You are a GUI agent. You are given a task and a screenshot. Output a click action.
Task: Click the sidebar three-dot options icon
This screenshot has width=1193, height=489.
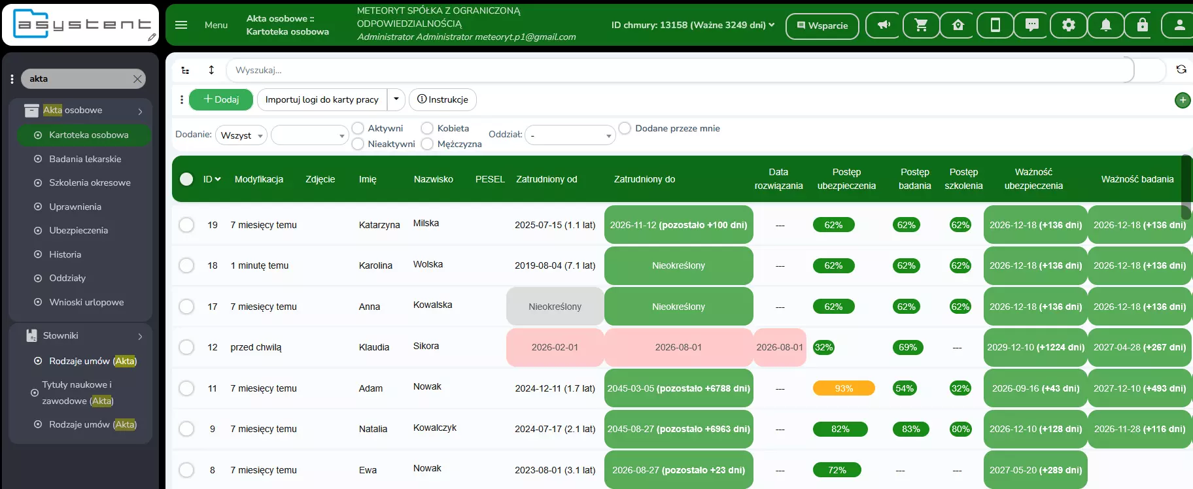(12, 79)
